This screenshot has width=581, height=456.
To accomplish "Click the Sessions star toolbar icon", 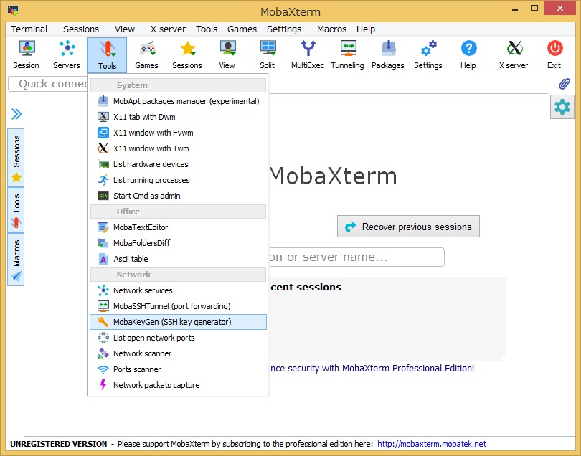I will coord(187,54).
